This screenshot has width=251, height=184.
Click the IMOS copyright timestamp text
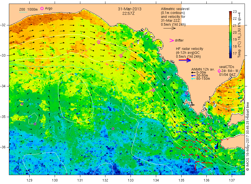[x=248, y=136]
